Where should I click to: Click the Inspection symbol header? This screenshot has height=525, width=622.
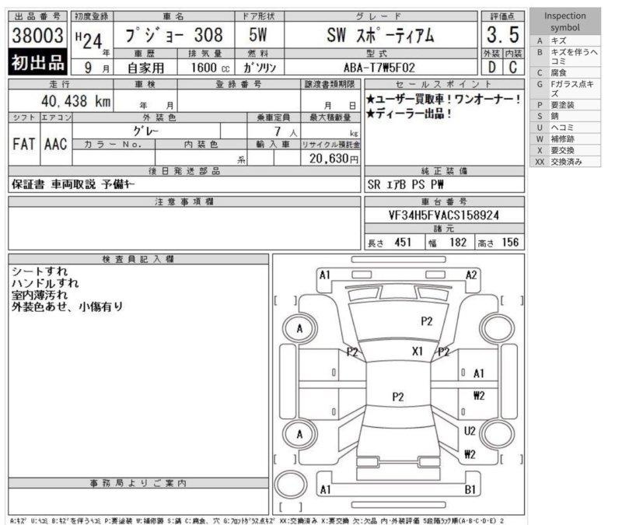tap(565, 21)
